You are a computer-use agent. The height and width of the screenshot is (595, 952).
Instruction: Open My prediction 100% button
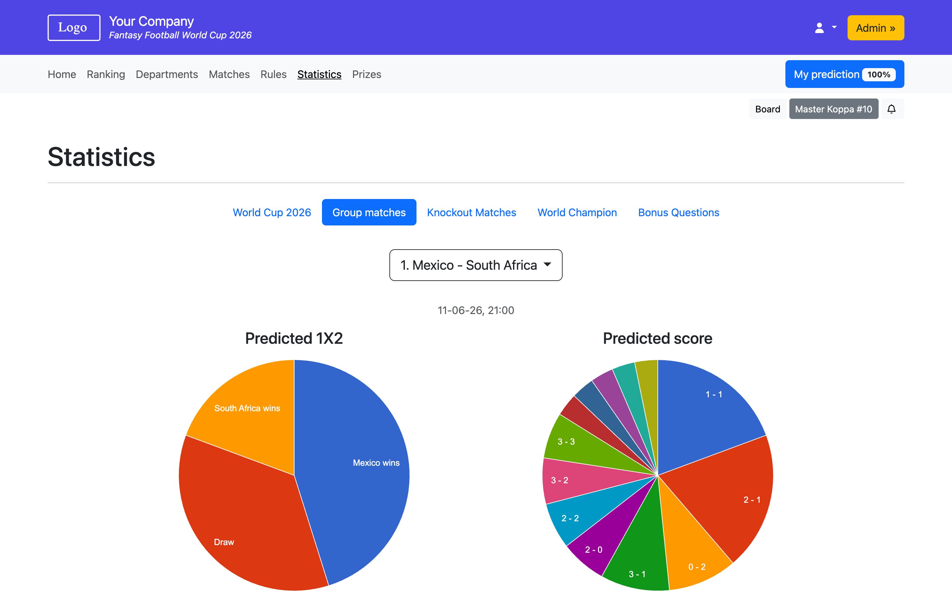(x=844, y=74)
